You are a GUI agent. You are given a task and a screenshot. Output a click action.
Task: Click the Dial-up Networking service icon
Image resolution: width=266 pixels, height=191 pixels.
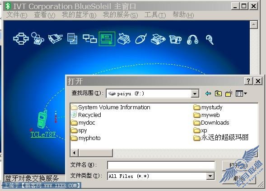pyautogui.click(x=37, y=38)
